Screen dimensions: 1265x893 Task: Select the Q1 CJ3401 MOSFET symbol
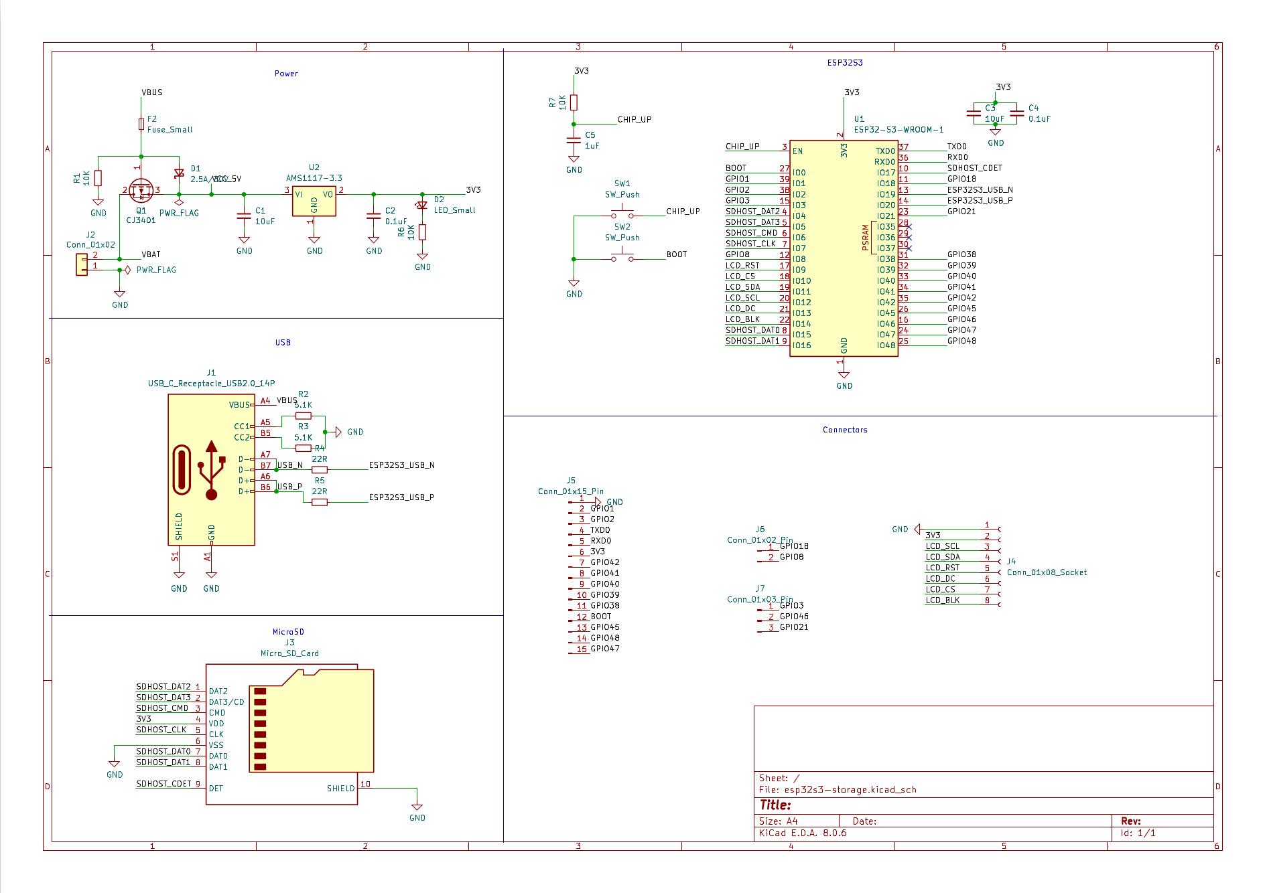click(x=141, y=191)
